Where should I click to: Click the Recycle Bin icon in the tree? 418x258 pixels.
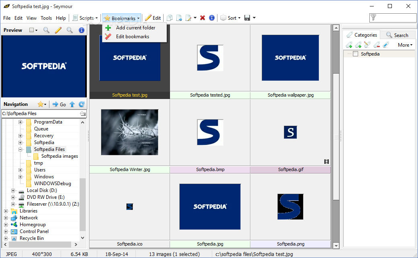pos(14,239)
